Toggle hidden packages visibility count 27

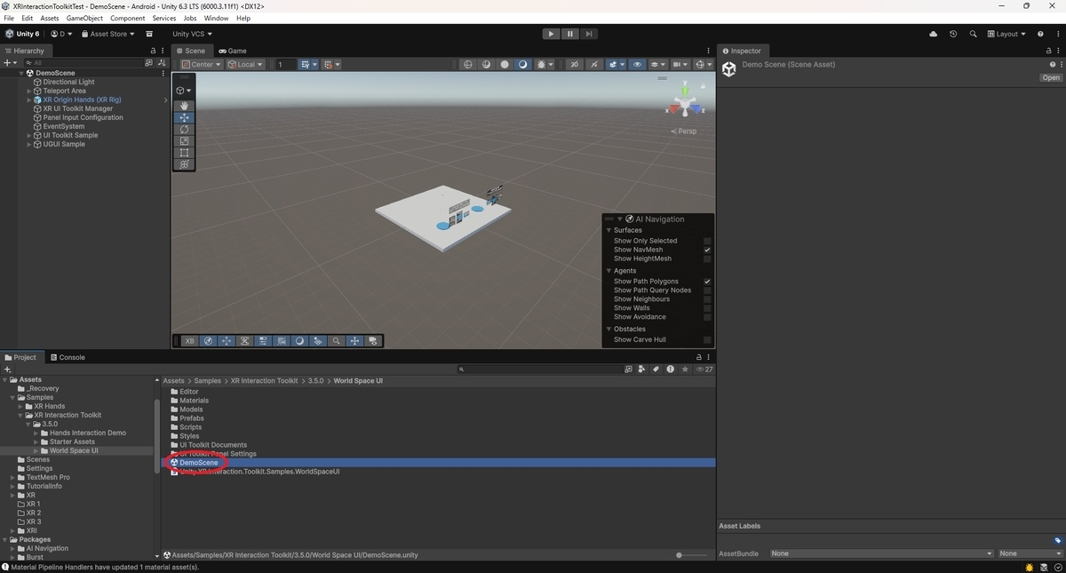point(704,369)
